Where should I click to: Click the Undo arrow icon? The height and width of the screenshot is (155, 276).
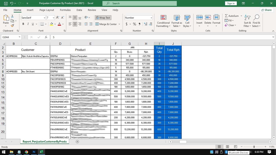[x=11, y=3]
